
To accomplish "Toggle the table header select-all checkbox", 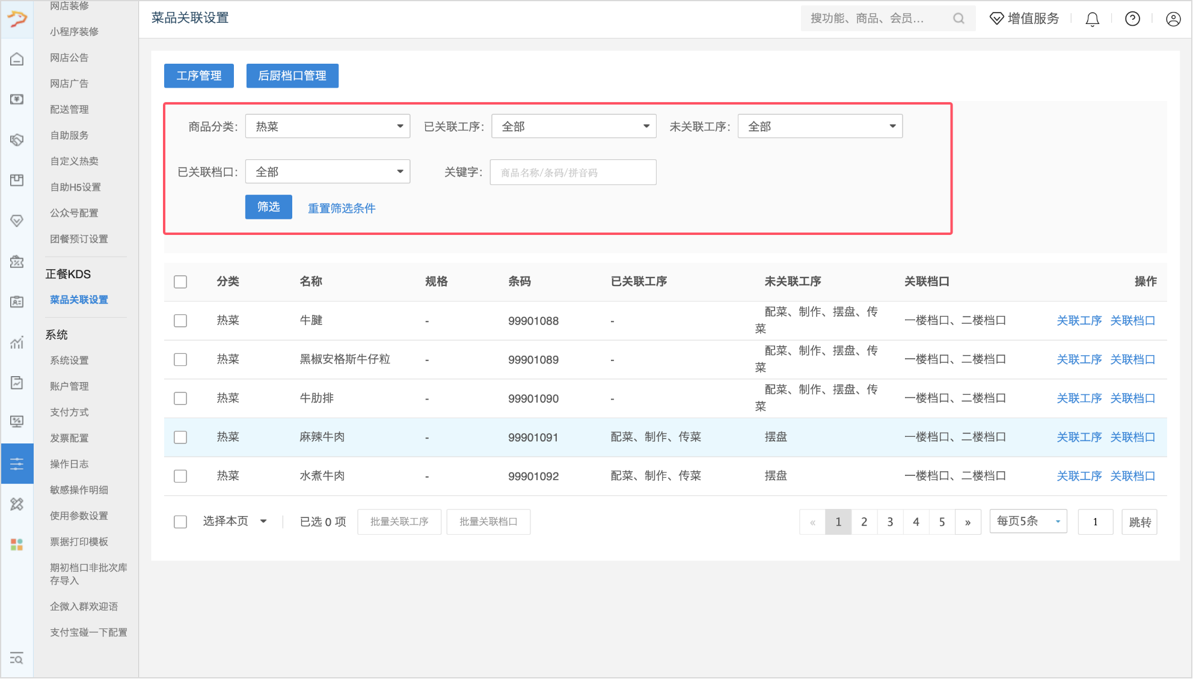I will (180, 282).
